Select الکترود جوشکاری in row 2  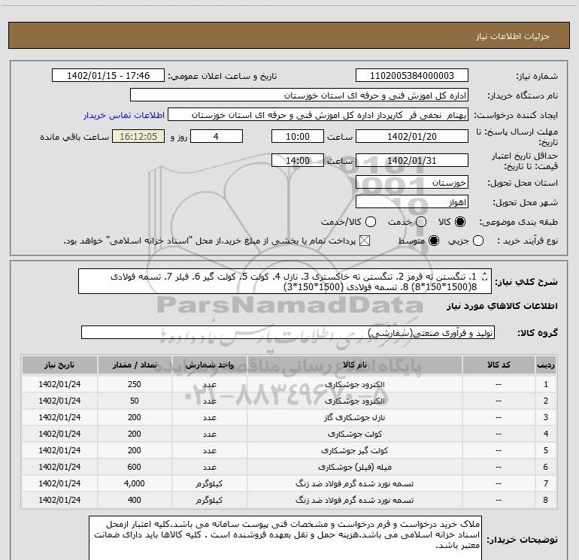coord(354,401)
